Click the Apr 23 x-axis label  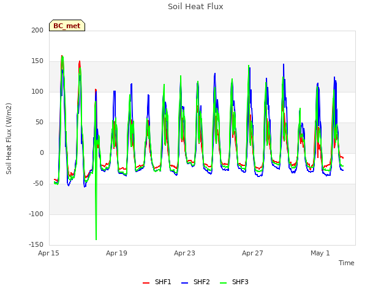tap(184, 253)
